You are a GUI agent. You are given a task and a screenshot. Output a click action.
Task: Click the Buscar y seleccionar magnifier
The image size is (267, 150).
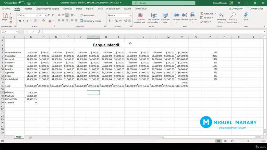click(233, 15)
